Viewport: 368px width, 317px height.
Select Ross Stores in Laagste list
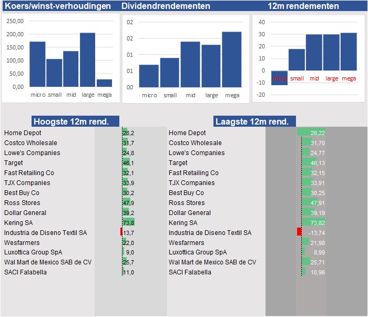click(187, 202)
